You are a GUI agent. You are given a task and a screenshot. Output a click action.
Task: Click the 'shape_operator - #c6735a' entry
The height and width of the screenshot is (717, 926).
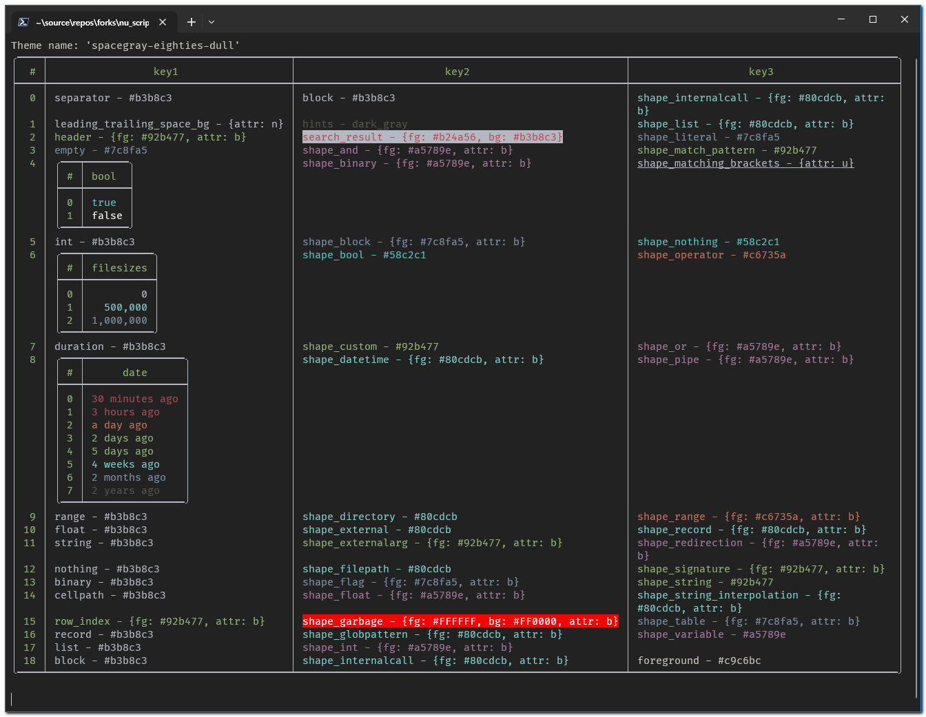(x=712, y=255)
